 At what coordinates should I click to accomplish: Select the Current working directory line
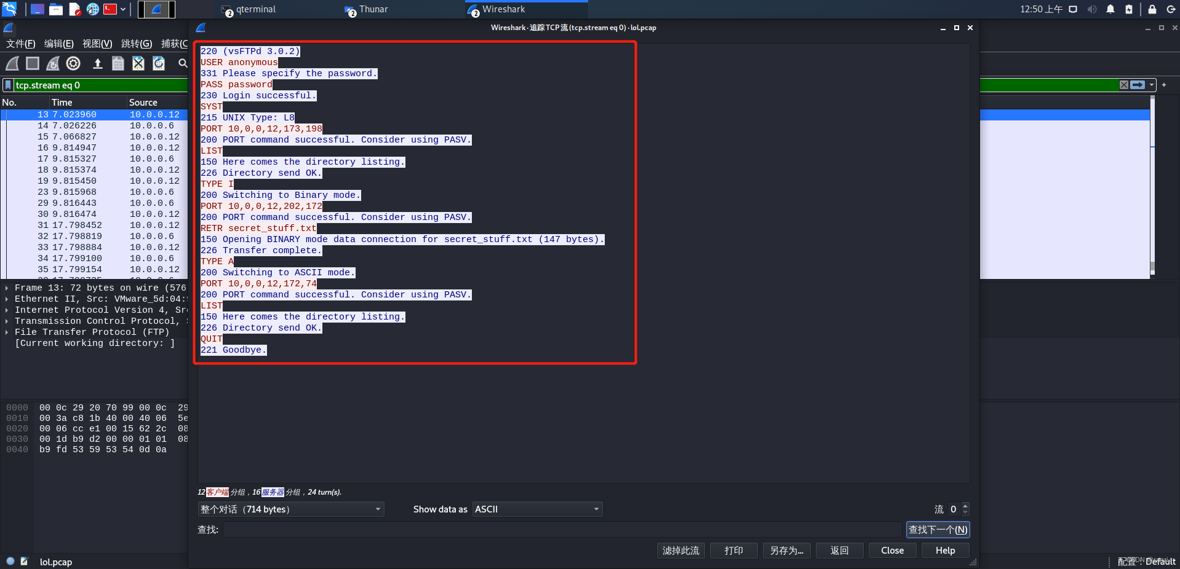point(95,343)
